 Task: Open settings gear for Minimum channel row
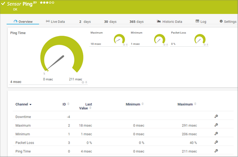coord(216,134)
